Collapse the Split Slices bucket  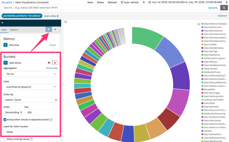[x=5, y=63]
